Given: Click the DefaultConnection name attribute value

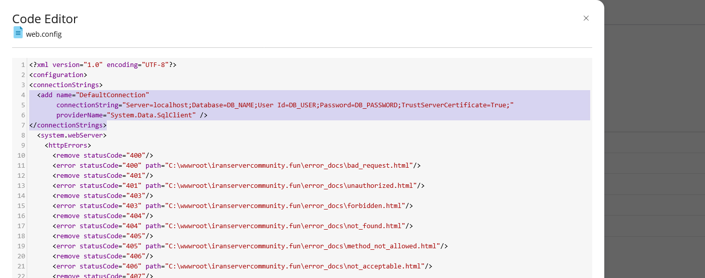Looking at the screenshot, I should coord(112,95).
